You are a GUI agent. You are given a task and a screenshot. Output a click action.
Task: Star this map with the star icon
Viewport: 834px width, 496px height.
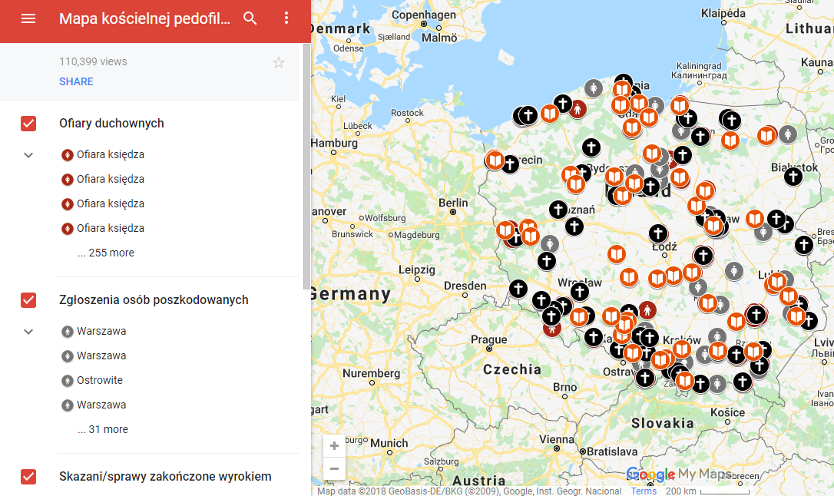279,63
